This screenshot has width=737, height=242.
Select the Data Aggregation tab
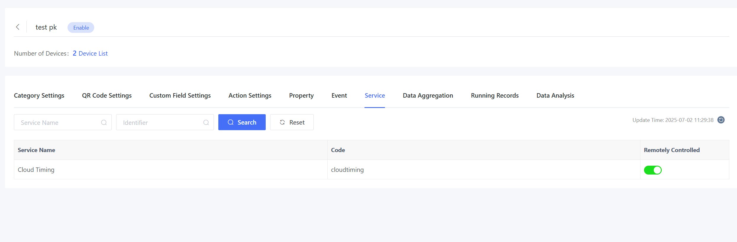click(428, 96)
